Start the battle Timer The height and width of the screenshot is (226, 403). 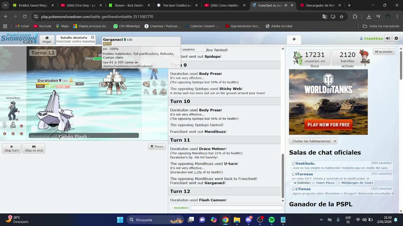pyautogui.click(x=157, y=147)
